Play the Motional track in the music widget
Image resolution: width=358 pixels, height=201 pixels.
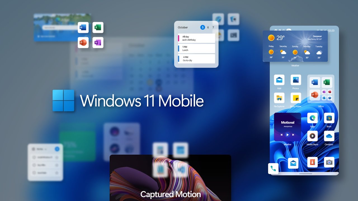pos(288,135)
